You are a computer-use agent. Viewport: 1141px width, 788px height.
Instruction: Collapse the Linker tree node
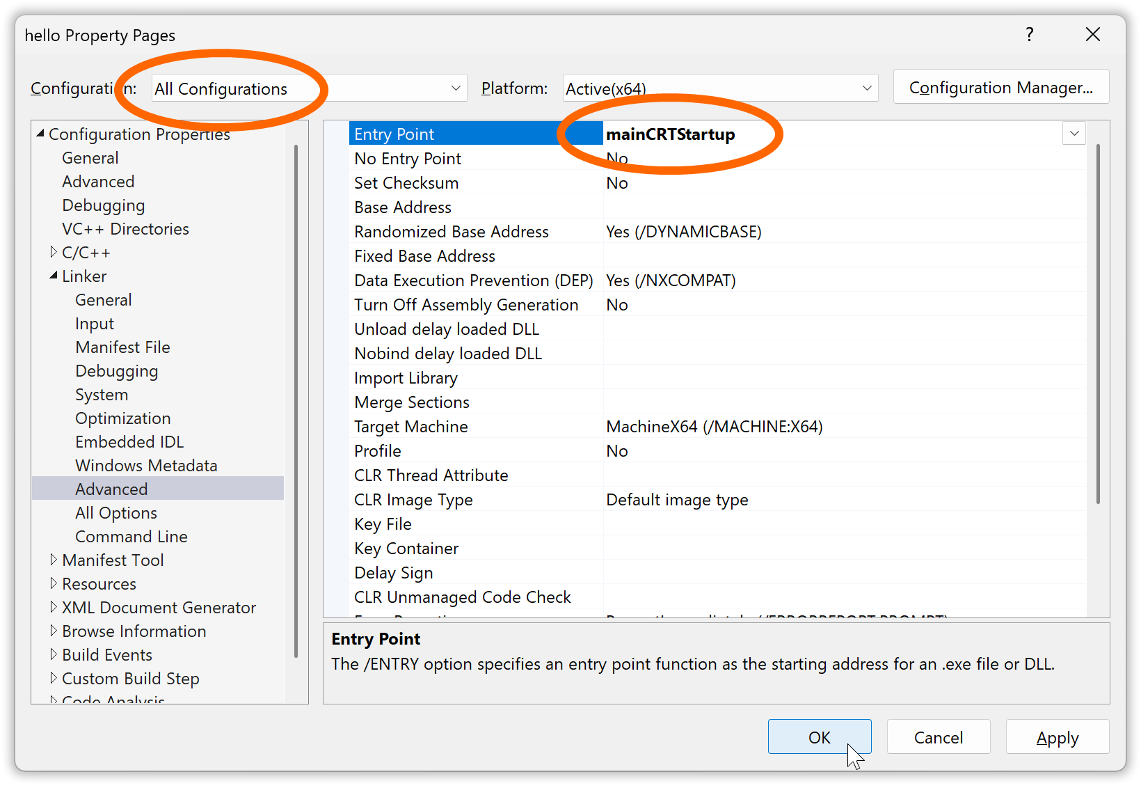tap(54, 276)
